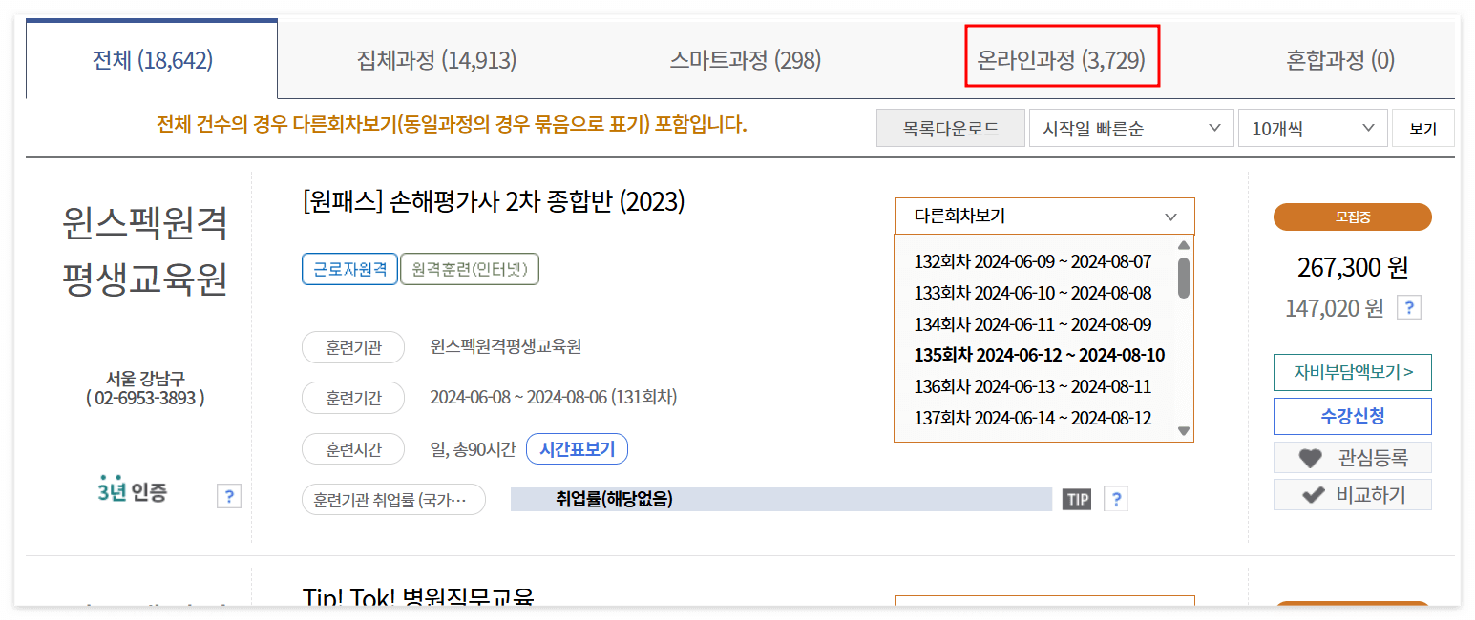Switch to the 온라인과정 tab
Image resolution: width=1475 pixels, height=620 pixels.
point(1062,59)
